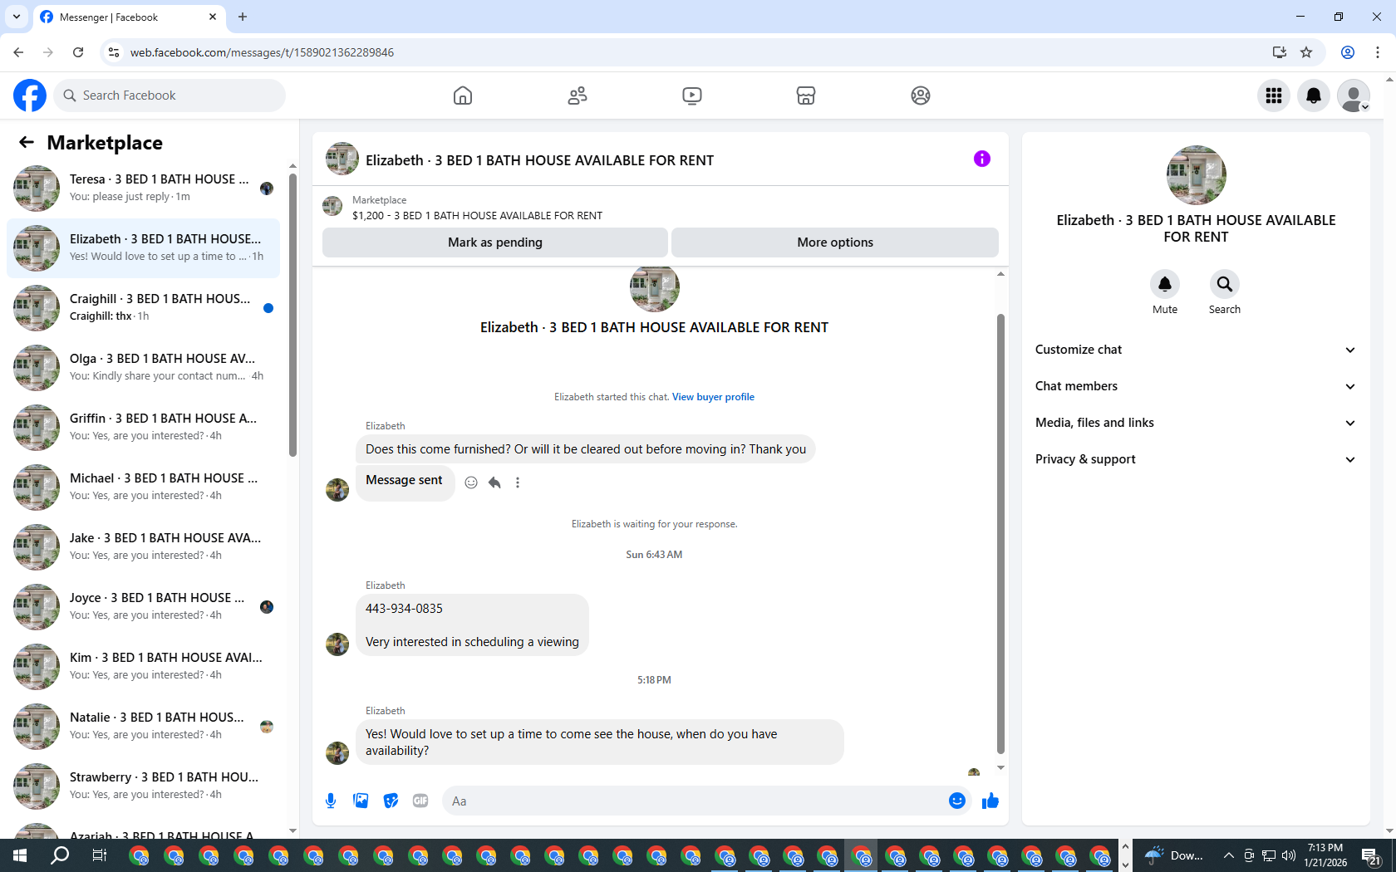Click the 443-934-0835 message bubble
The height and width of the screenshot is (872, 1396).
coord(472,625)
